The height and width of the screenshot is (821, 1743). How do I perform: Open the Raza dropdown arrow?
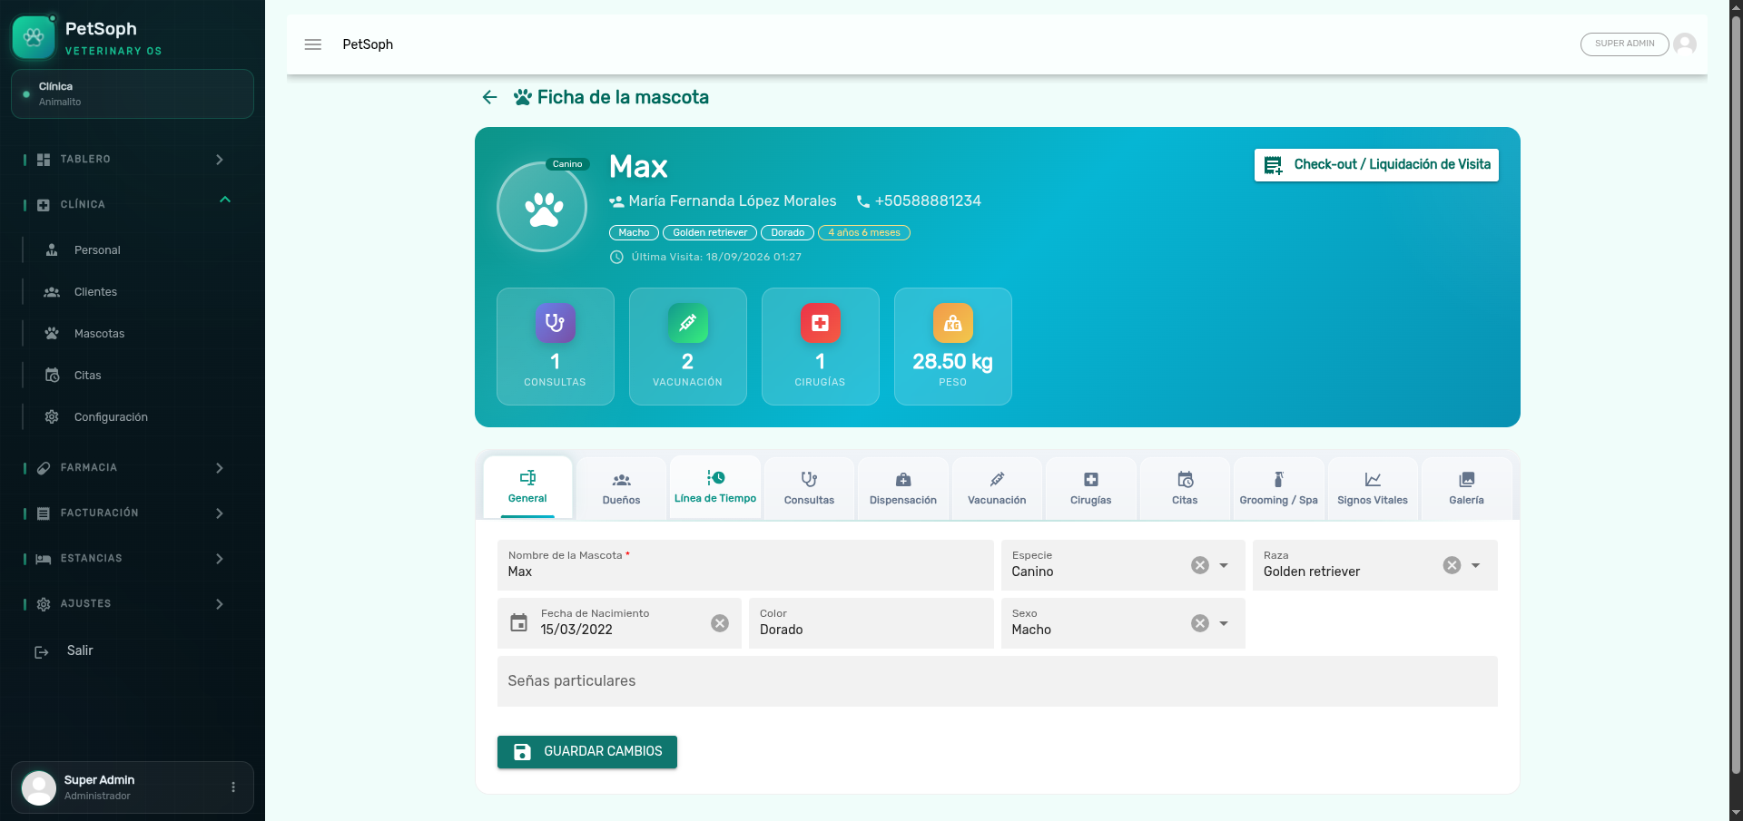[x=1476, y=565]
